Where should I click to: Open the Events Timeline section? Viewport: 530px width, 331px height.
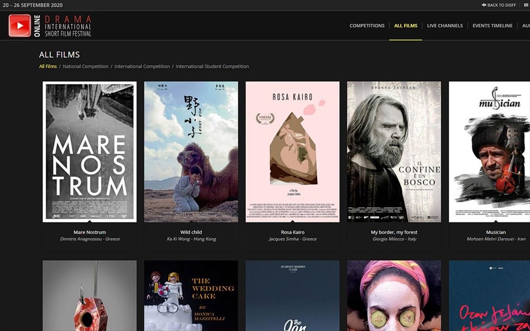coord(492,26)
